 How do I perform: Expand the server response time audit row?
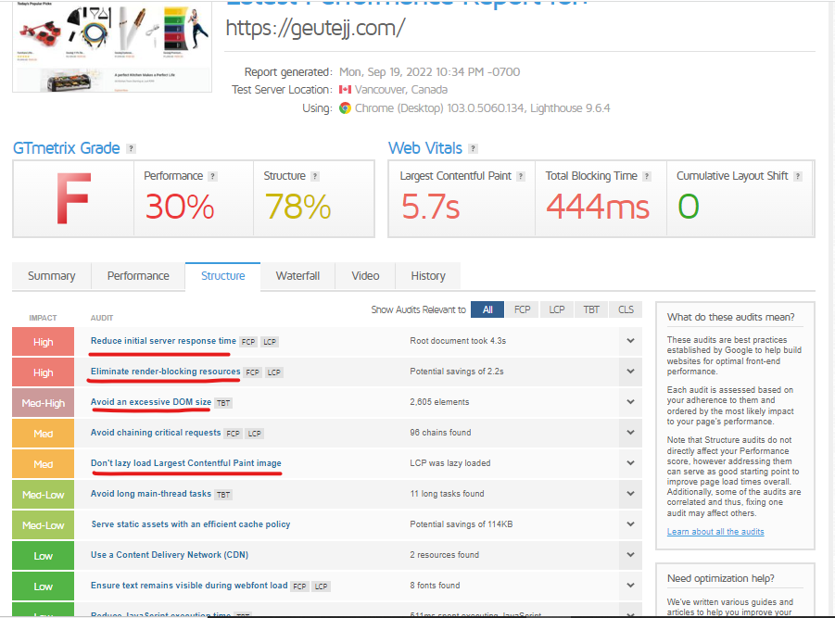click(630, 341)
